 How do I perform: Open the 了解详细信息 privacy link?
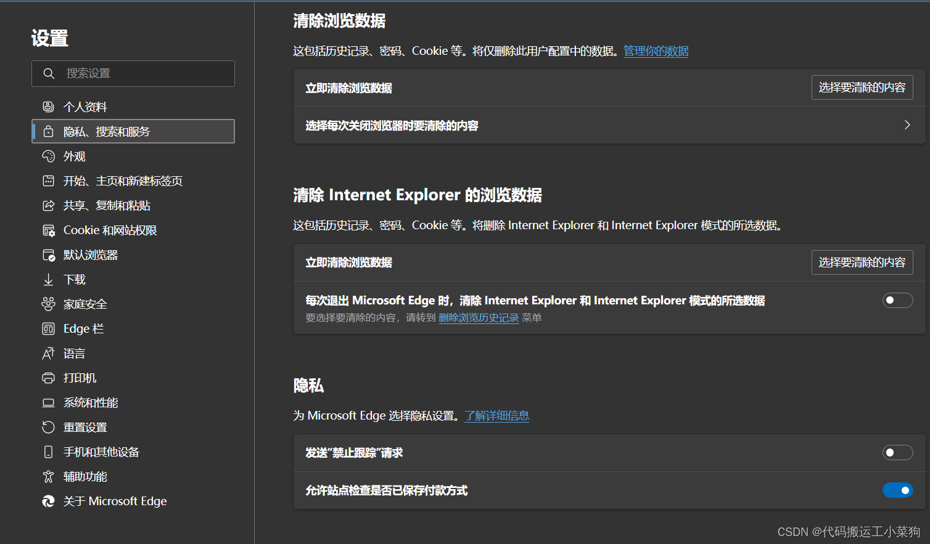[x=497, y=416]
